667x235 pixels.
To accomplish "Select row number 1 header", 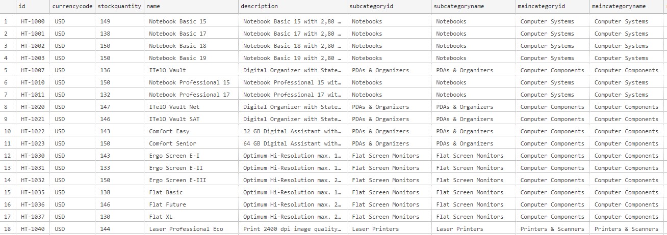I will (x=8, y=21).
